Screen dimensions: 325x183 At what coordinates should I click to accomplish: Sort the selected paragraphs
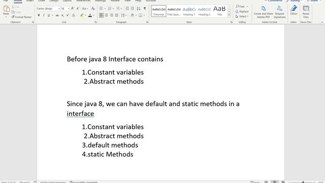(x=139, y=9)
